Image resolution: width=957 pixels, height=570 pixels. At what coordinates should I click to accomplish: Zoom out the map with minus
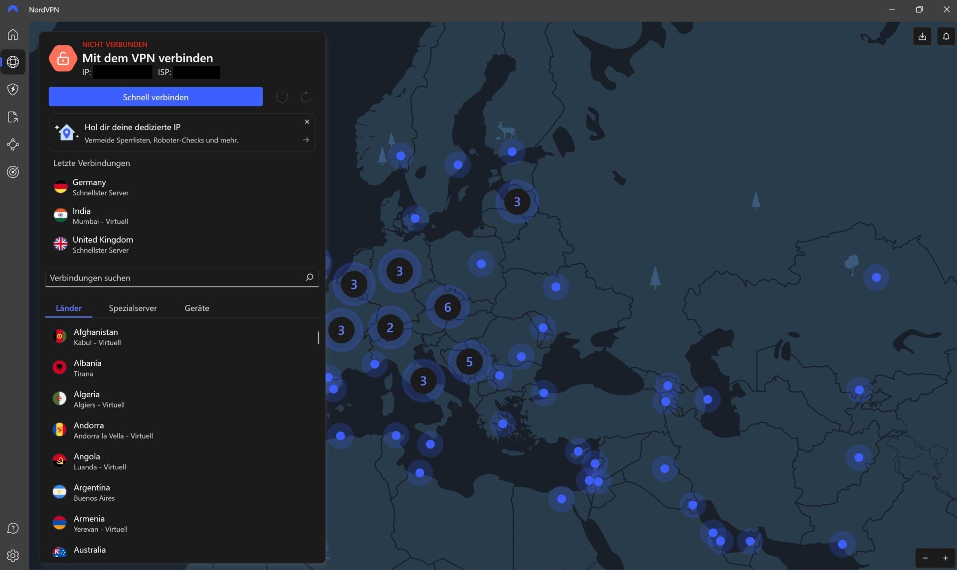pyautogui.click(x=925, y=558)
